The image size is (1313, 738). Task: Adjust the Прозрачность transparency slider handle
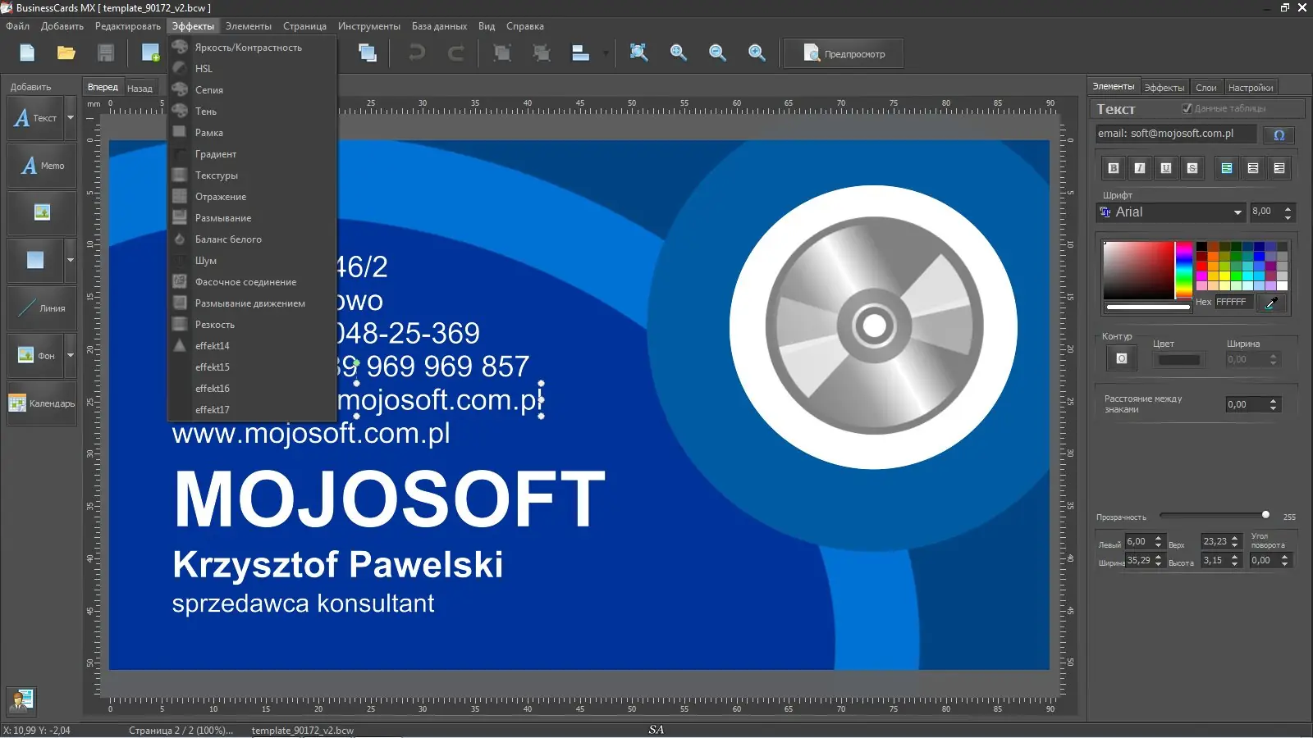1265,515
